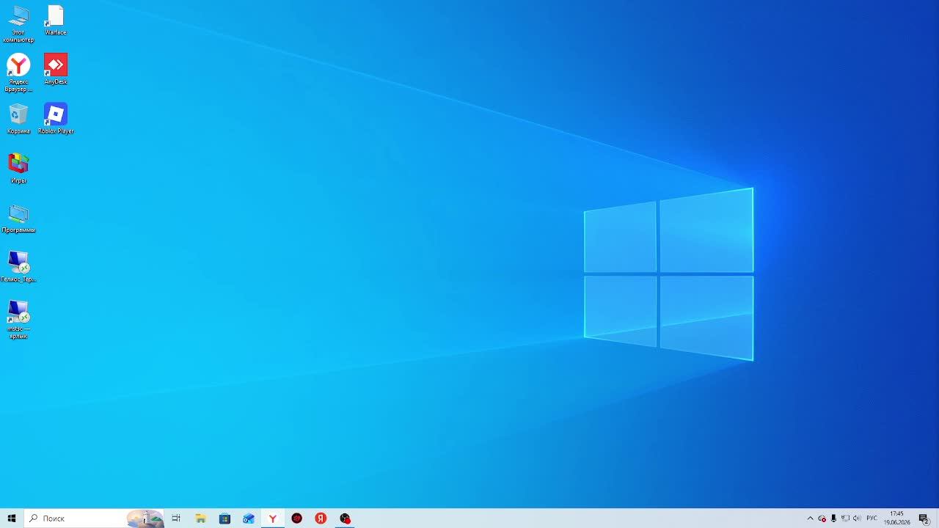
Task: Select the Корзина recycle bin icon
Action: coord(18,118)
